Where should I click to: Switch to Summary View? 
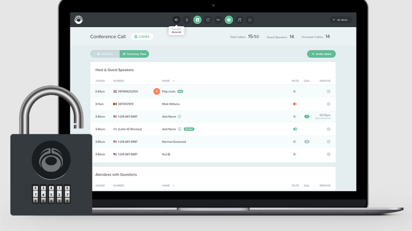[x=134, y=54]
